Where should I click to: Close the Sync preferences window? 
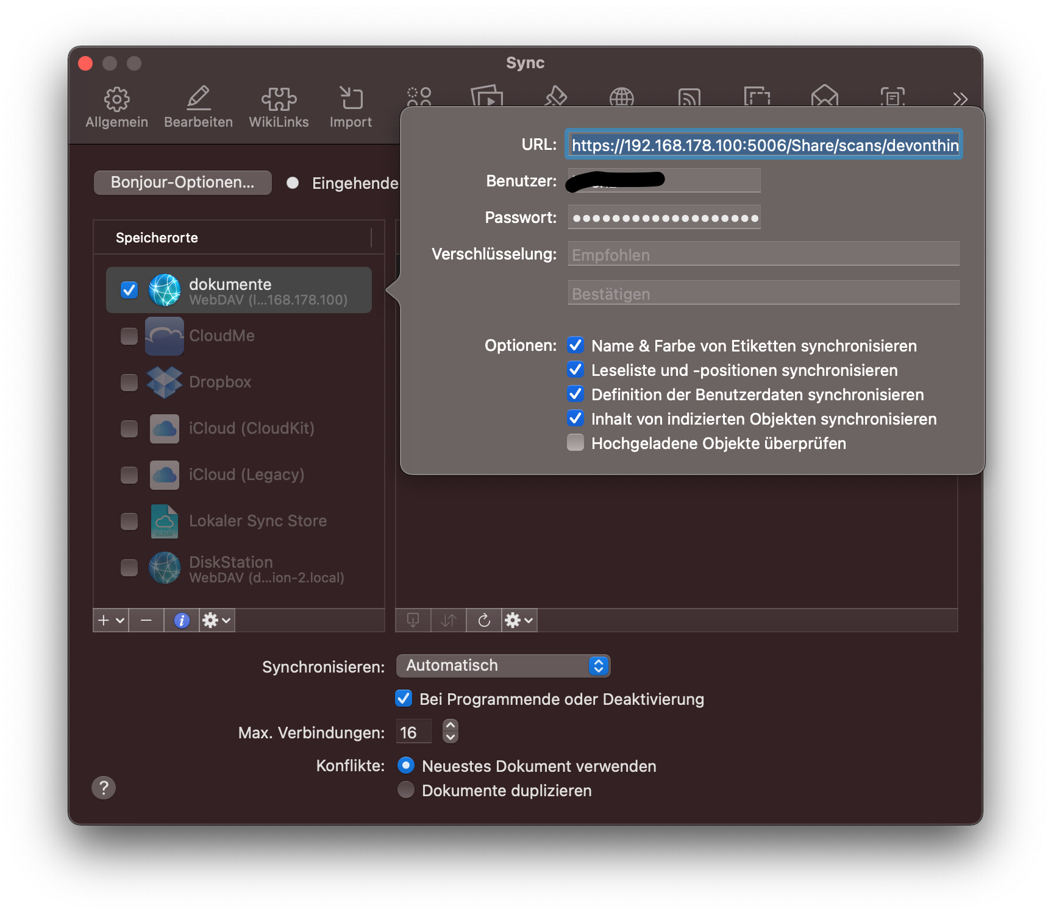(86, 63)
